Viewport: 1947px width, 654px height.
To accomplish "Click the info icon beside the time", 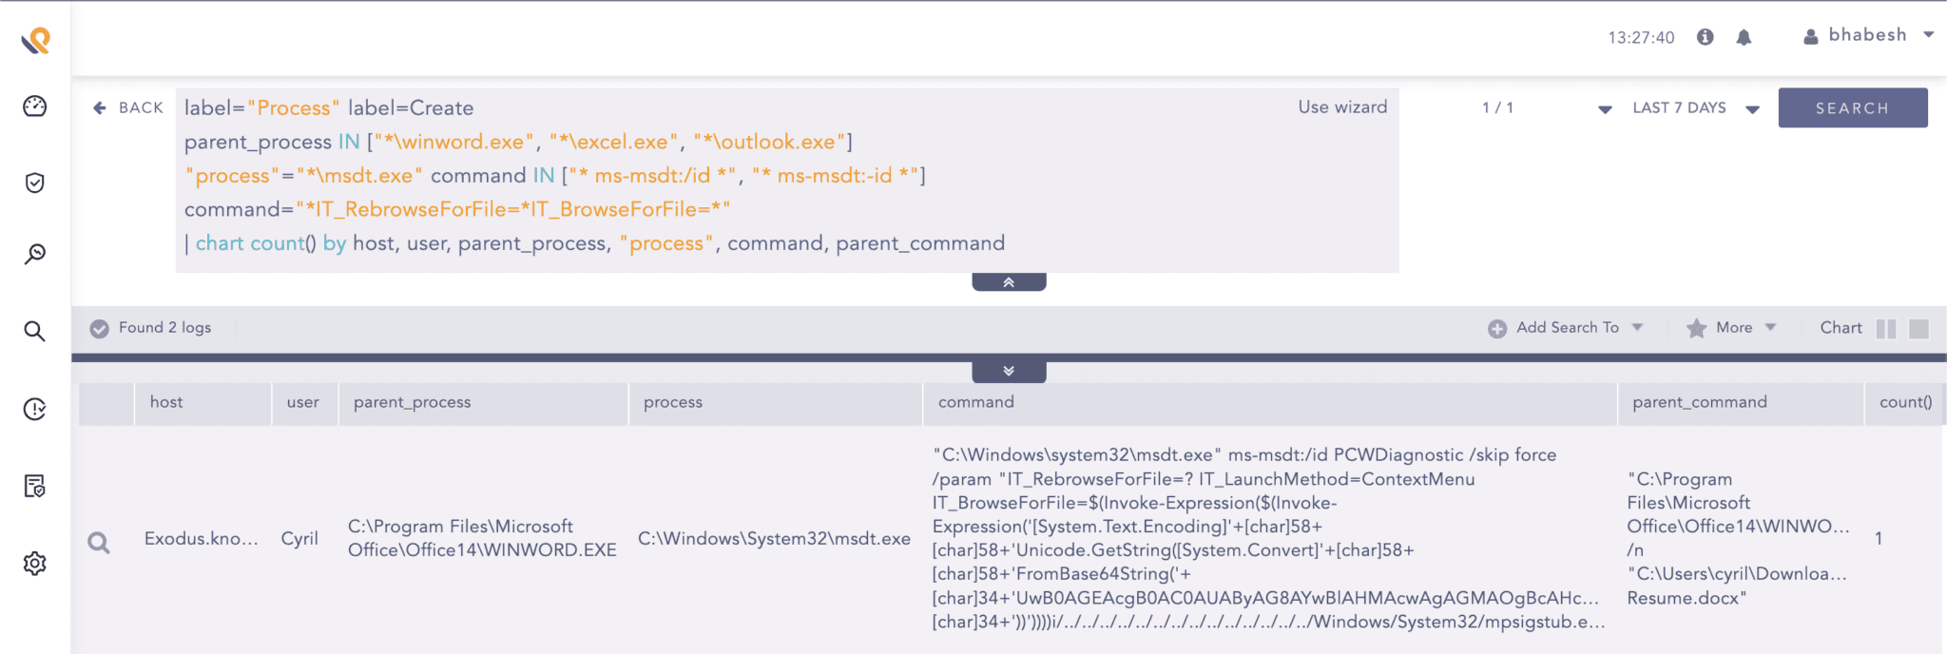I will pos(1706,37).
